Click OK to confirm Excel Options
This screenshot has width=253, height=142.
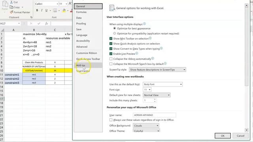pyautogui.click(x=223, y=136)
